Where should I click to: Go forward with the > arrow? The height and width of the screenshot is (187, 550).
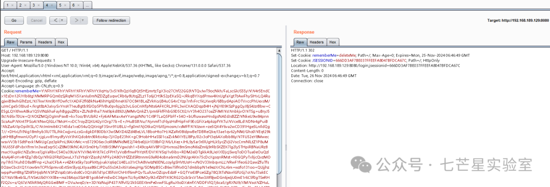pyautogui.click(x=76, y=20)
